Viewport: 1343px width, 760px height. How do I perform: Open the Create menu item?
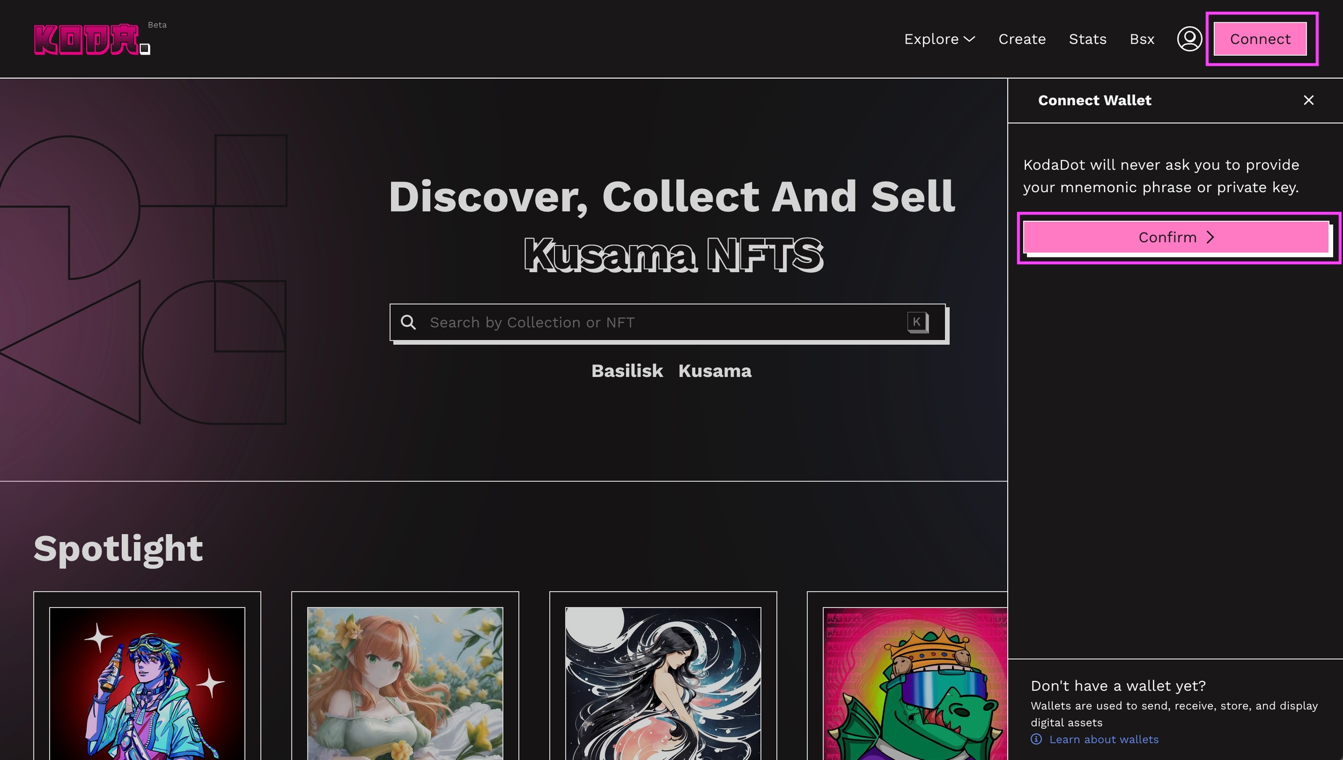coord(1022,39)
